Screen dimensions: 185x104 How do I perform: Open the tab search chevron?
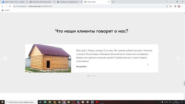(166, 2)
